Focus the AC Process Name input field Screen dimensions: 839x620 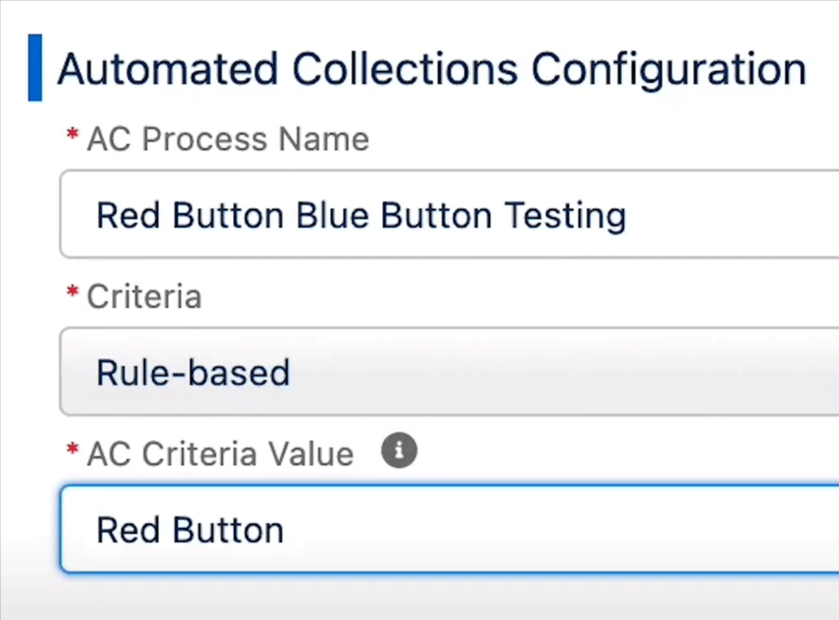click(x=450, y=214)
